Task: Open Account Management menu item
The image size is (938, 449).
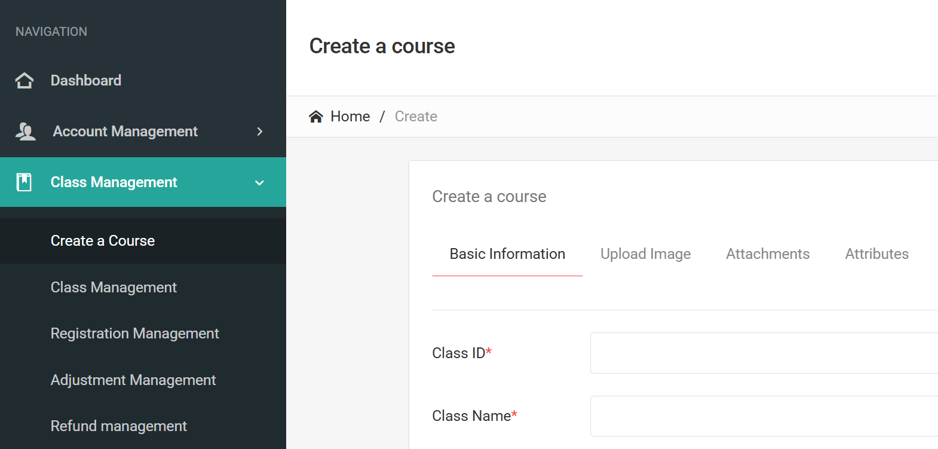Action: pos(125,132)
